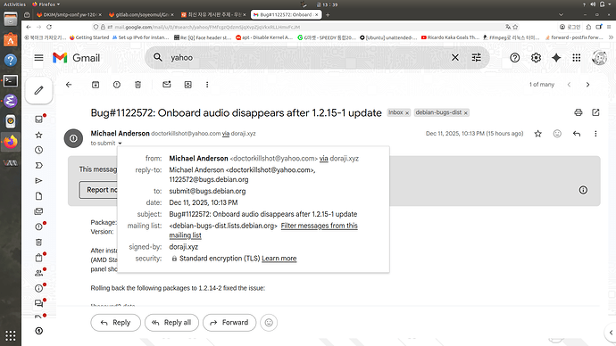This screenshot has width=616, height=346.
Task: Click Reply all button
Action: (171, 323)
